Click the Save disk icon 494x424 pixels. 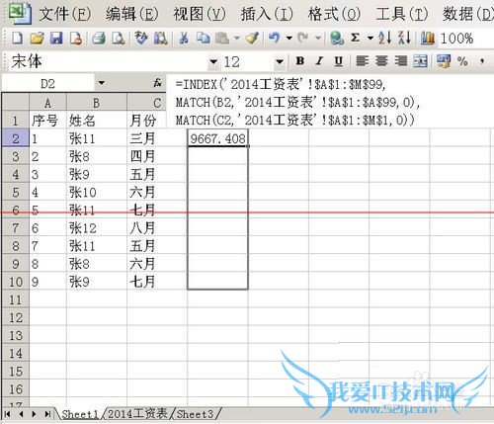coord(56,39)
